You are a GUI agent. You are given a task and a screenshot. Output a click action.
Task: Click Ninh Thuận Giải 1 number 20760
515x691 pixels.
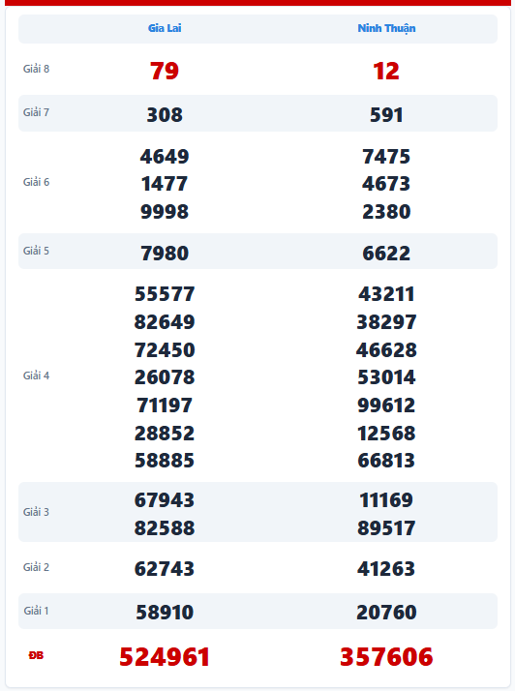click(386, 612)
